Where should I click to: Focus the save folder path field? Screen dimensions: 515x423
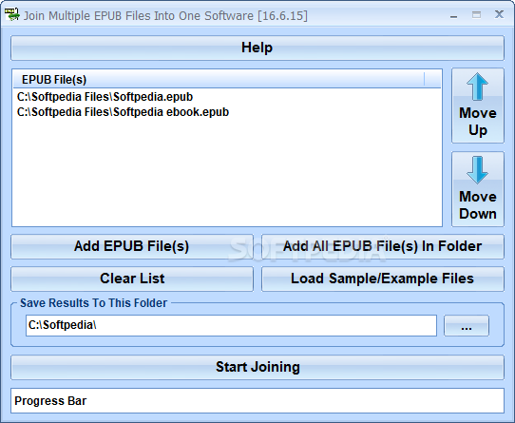click(231, 325)
